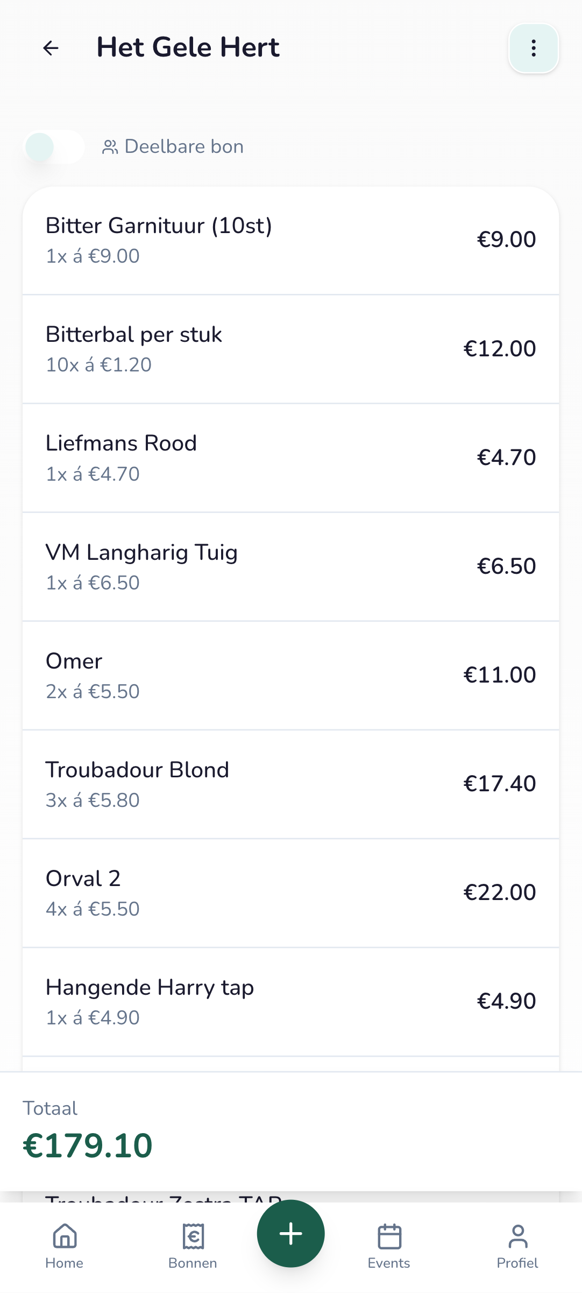The height and width of the screenshot is (1293, 582).
Task: Open the three-dot options menu
Action: pyautogui.click(x=533, y=48)
